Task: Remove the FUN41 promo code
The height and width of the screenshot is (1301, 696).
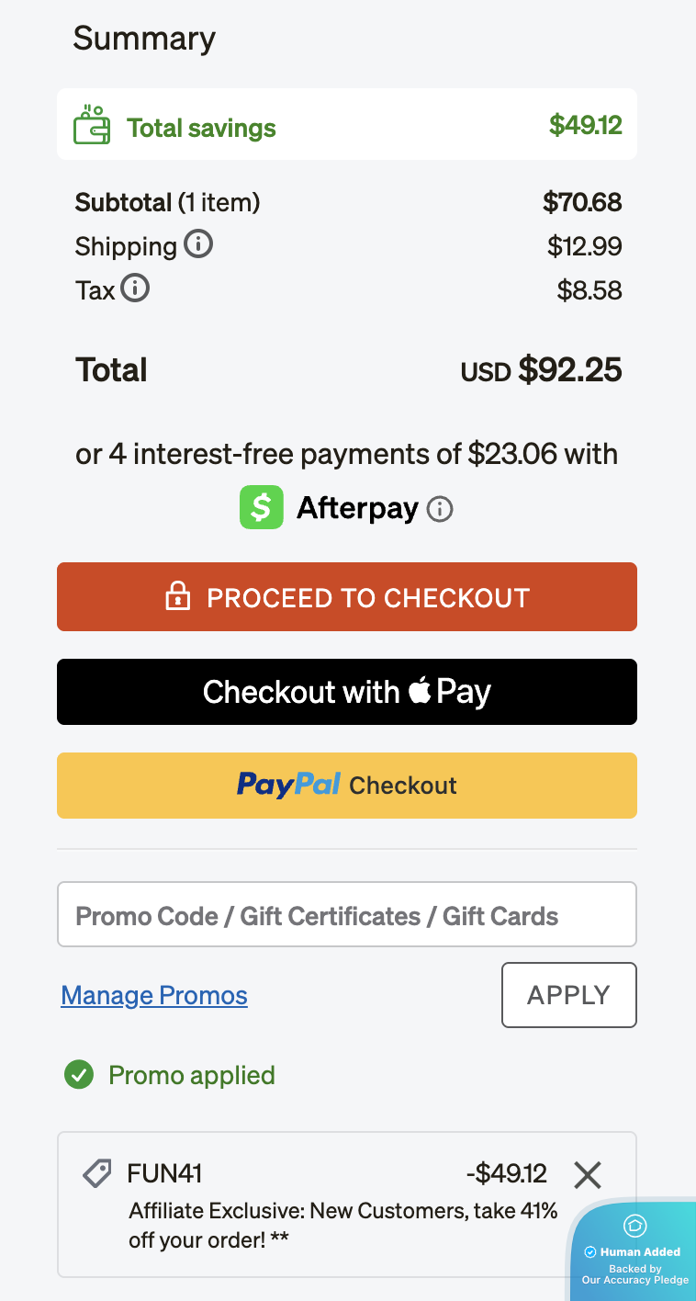Action: (587, 1173)
